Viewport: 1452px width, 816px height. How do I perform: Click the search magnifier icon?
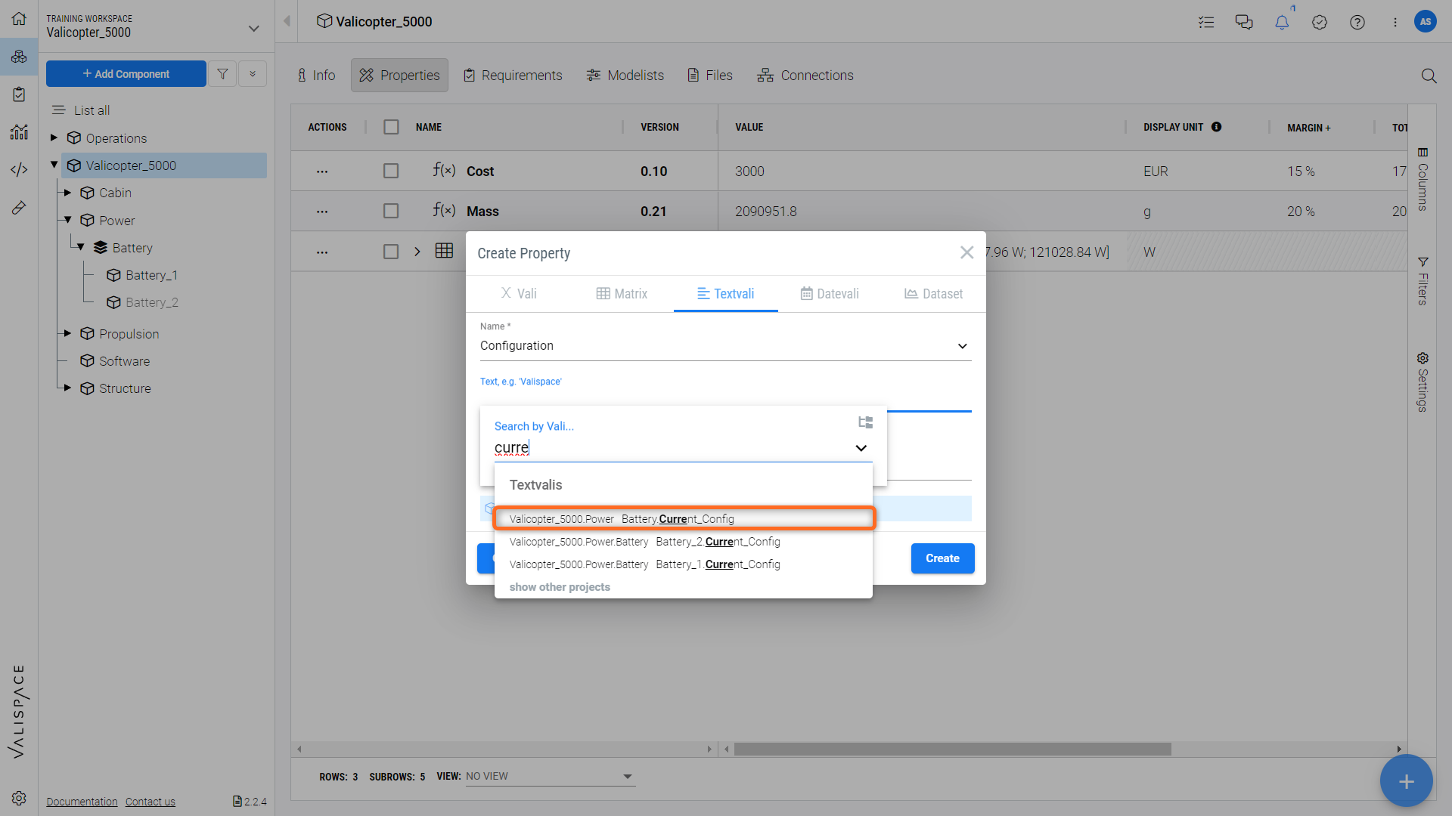pos(1429,76)
